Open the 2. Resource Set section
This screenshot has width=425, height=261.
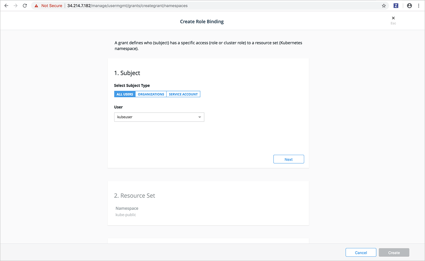[x=134, y=196]
